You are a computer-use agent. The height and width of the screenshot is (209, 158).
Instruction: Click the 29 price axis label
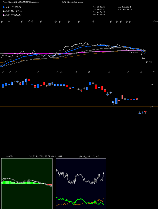(x=152, y=84)
